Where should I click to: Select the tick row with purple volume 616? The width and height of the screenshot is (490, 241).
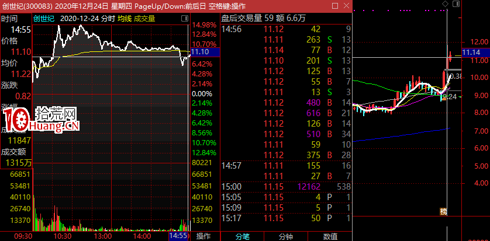(x=286, y=113)
